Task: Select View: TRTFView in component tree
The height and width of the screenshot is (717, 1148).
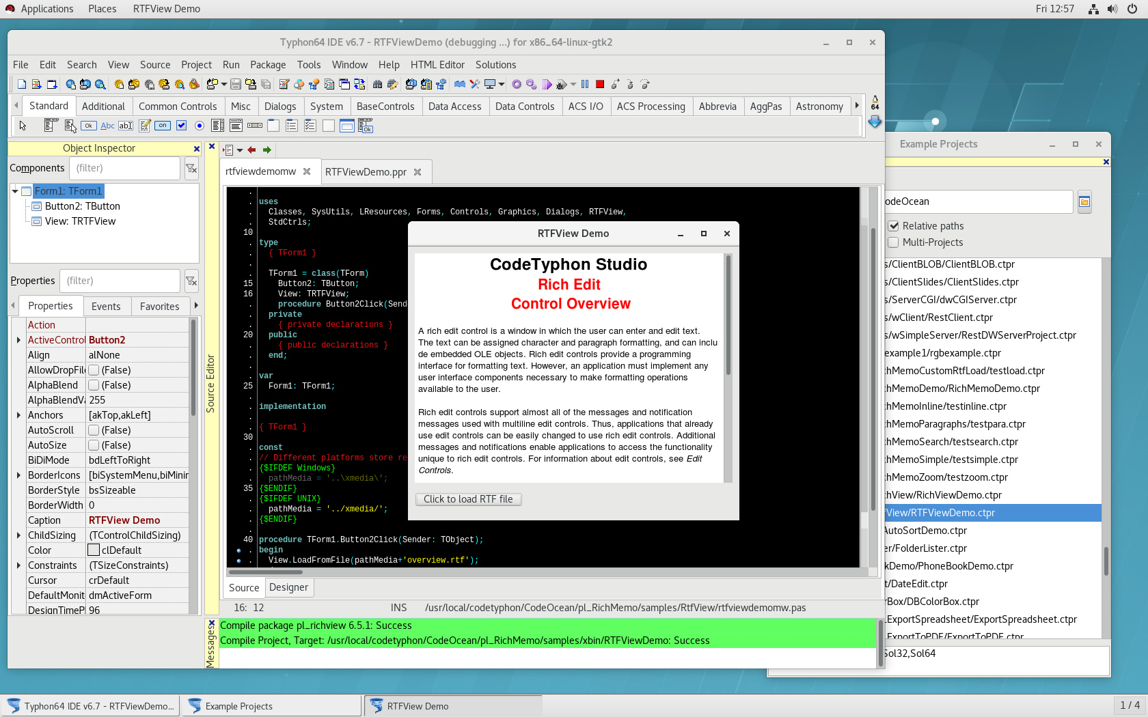Action: tap(80, 221)
